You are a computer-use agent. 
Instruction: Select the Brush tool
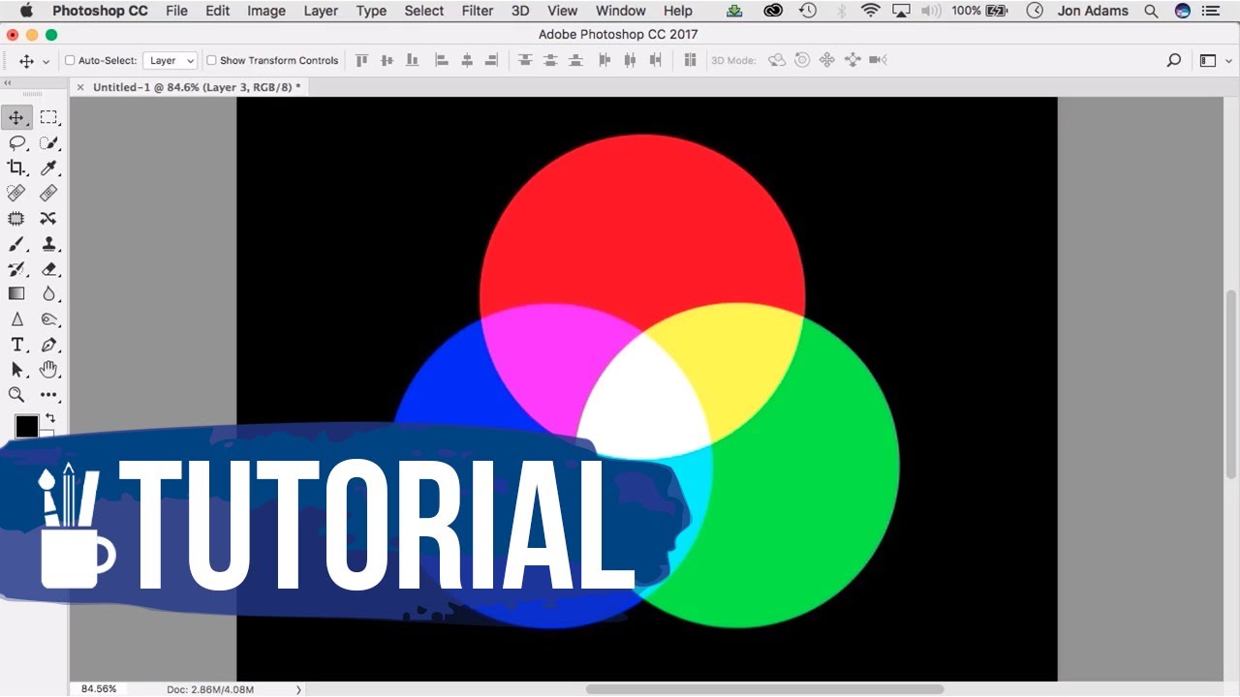tap(16, 244)
